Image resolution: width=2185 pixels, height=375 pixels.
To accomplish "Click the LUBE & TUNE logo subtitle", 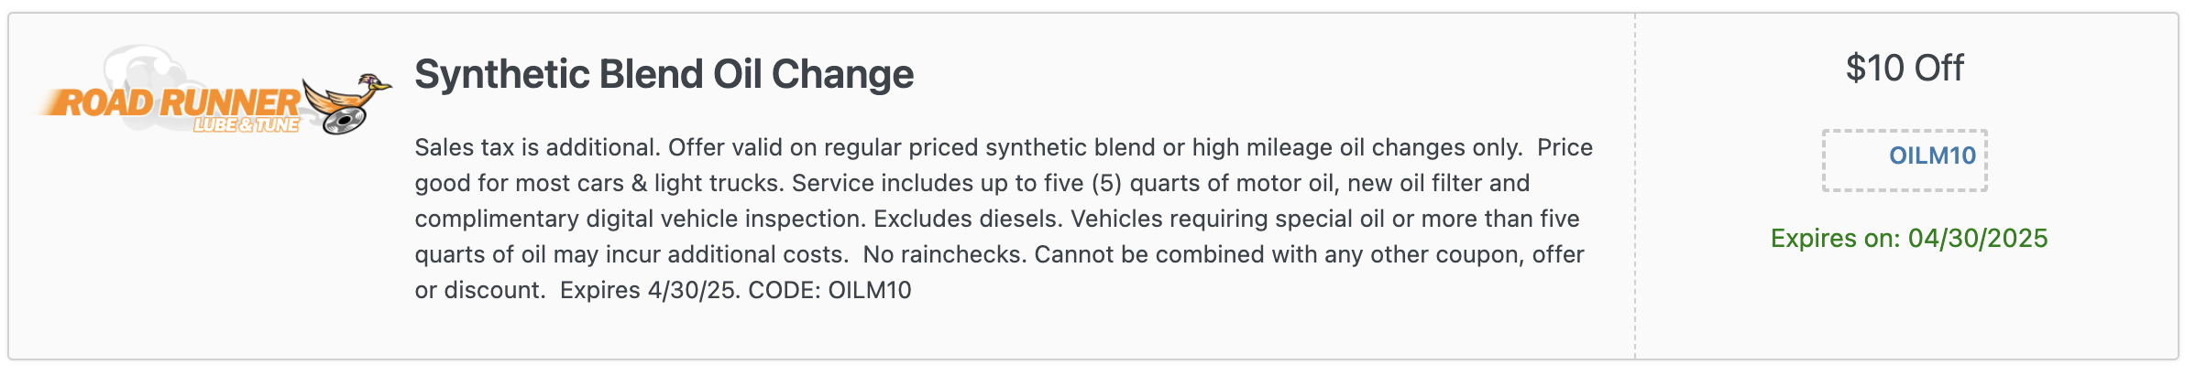I will pyautogui.click(x=247, y=124).
